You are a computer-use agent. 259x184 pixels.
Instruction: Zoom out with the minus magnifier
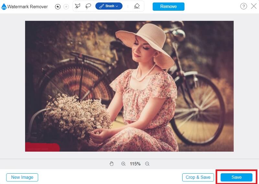click(x=147, y=164)
